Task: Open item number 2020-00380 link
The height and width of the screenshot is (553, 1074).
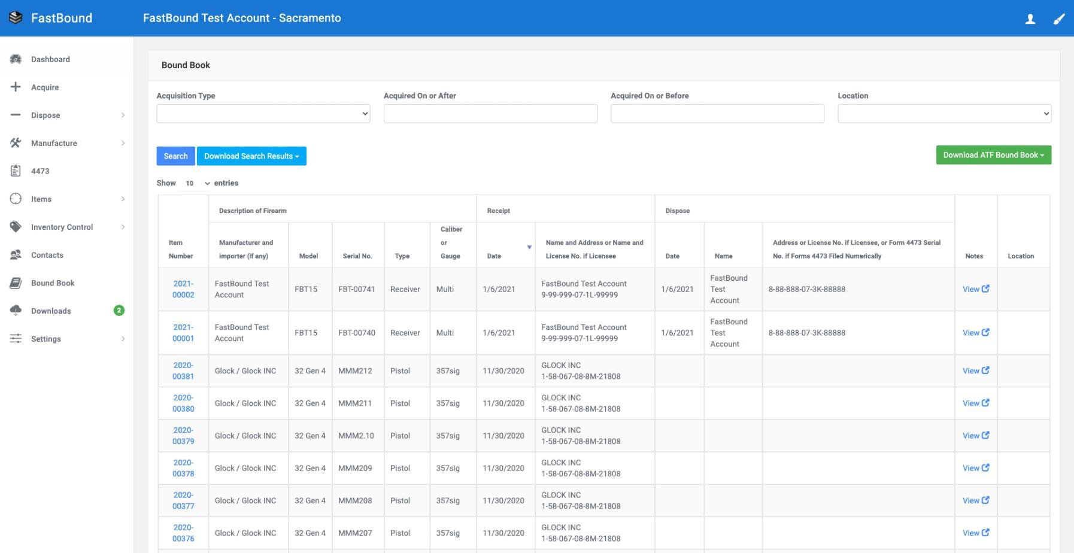Action: click(183, 403)
